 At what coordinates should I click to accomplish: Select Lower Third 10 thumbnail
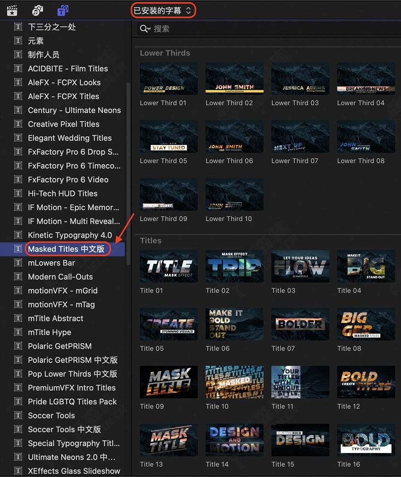(234, 195)
